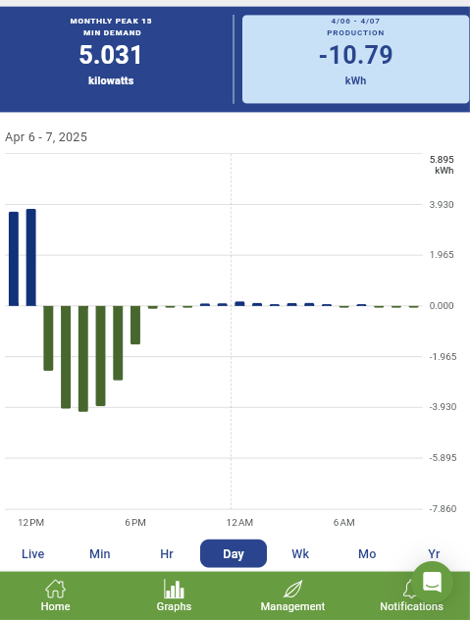This screenshot has height=620, width=470.
Task: Select the Mo interval tab
Action: [367, 553]
